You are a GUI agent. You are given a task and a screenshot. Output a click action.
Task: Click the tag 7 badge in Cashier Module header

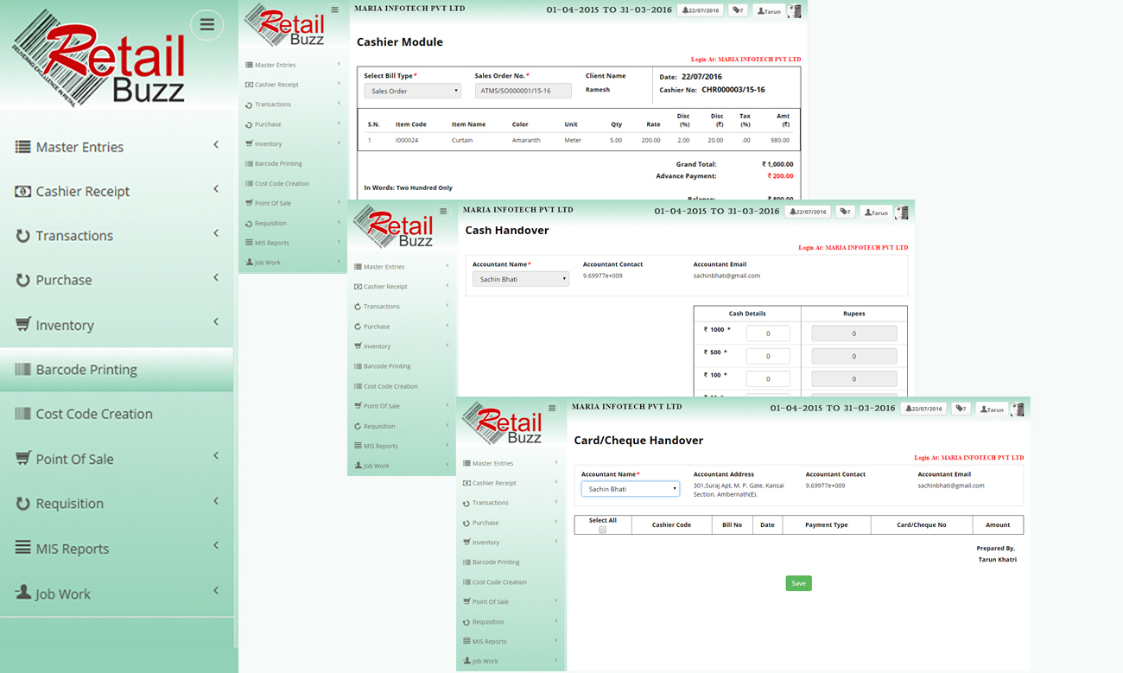(738, 11)
